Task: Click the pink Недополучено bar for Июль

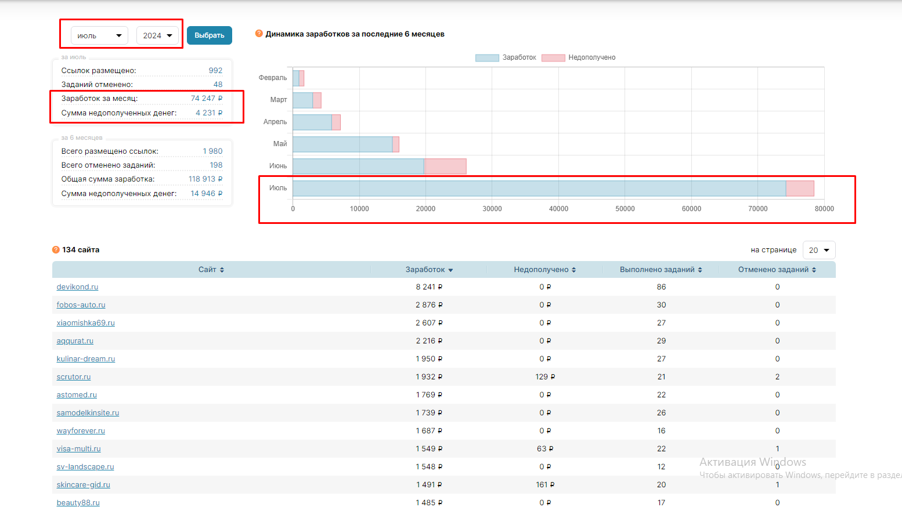Action: pos(800,189)
